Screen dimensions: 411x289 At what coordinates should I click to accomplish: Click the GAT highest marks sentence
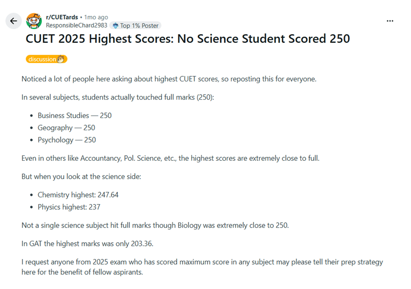pyautogui.click(x=87, y=243)
